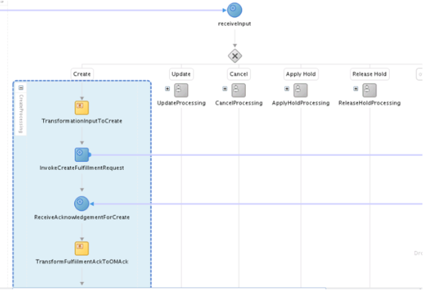Select the ReceiveAcknowledgementForCreate receive icon
Image resolution: width=424 pixels, height=291 pixels.
(x=82, y=203)
